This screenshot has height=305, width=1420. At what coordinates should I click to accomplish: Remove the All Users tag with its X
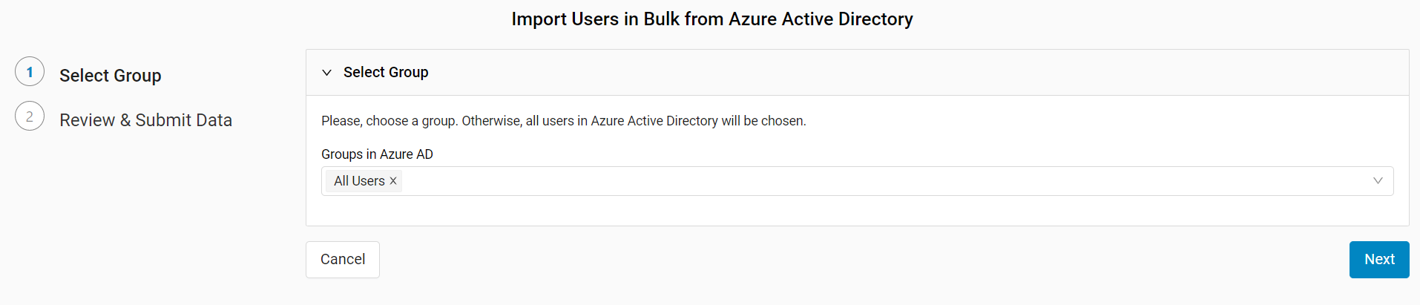393,181
